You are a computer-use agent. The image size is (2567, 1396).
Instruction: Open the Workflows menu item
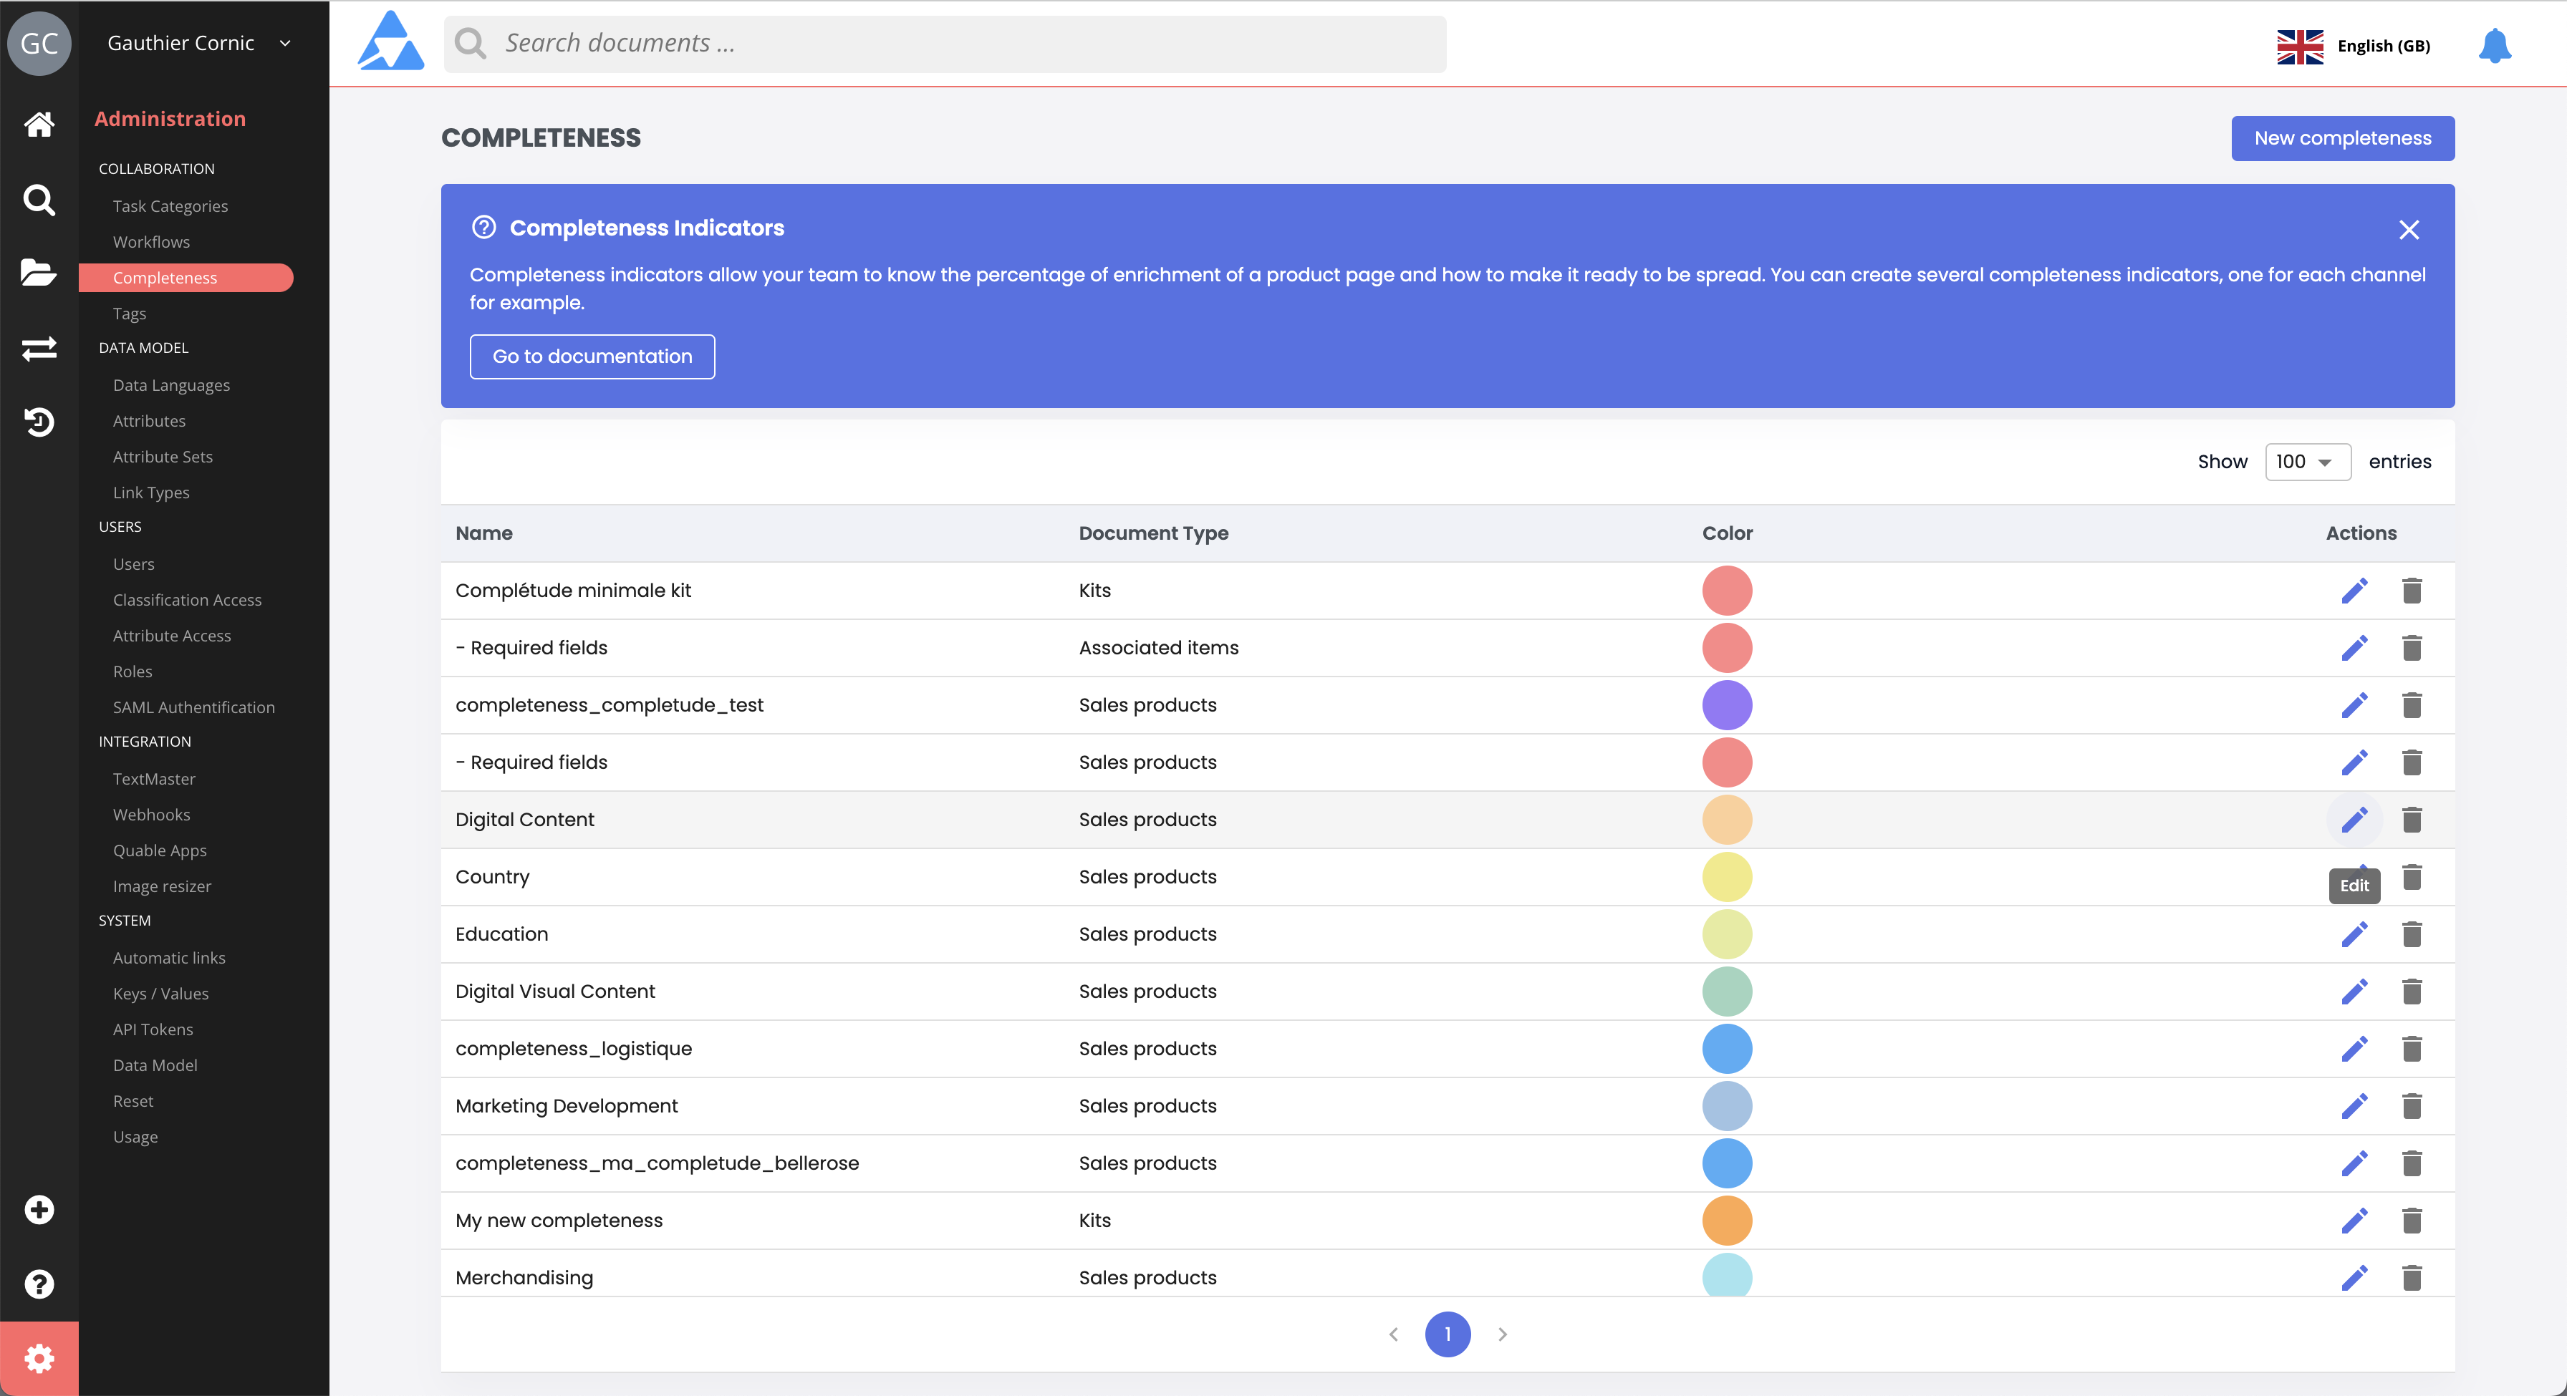tap(151, 242)
